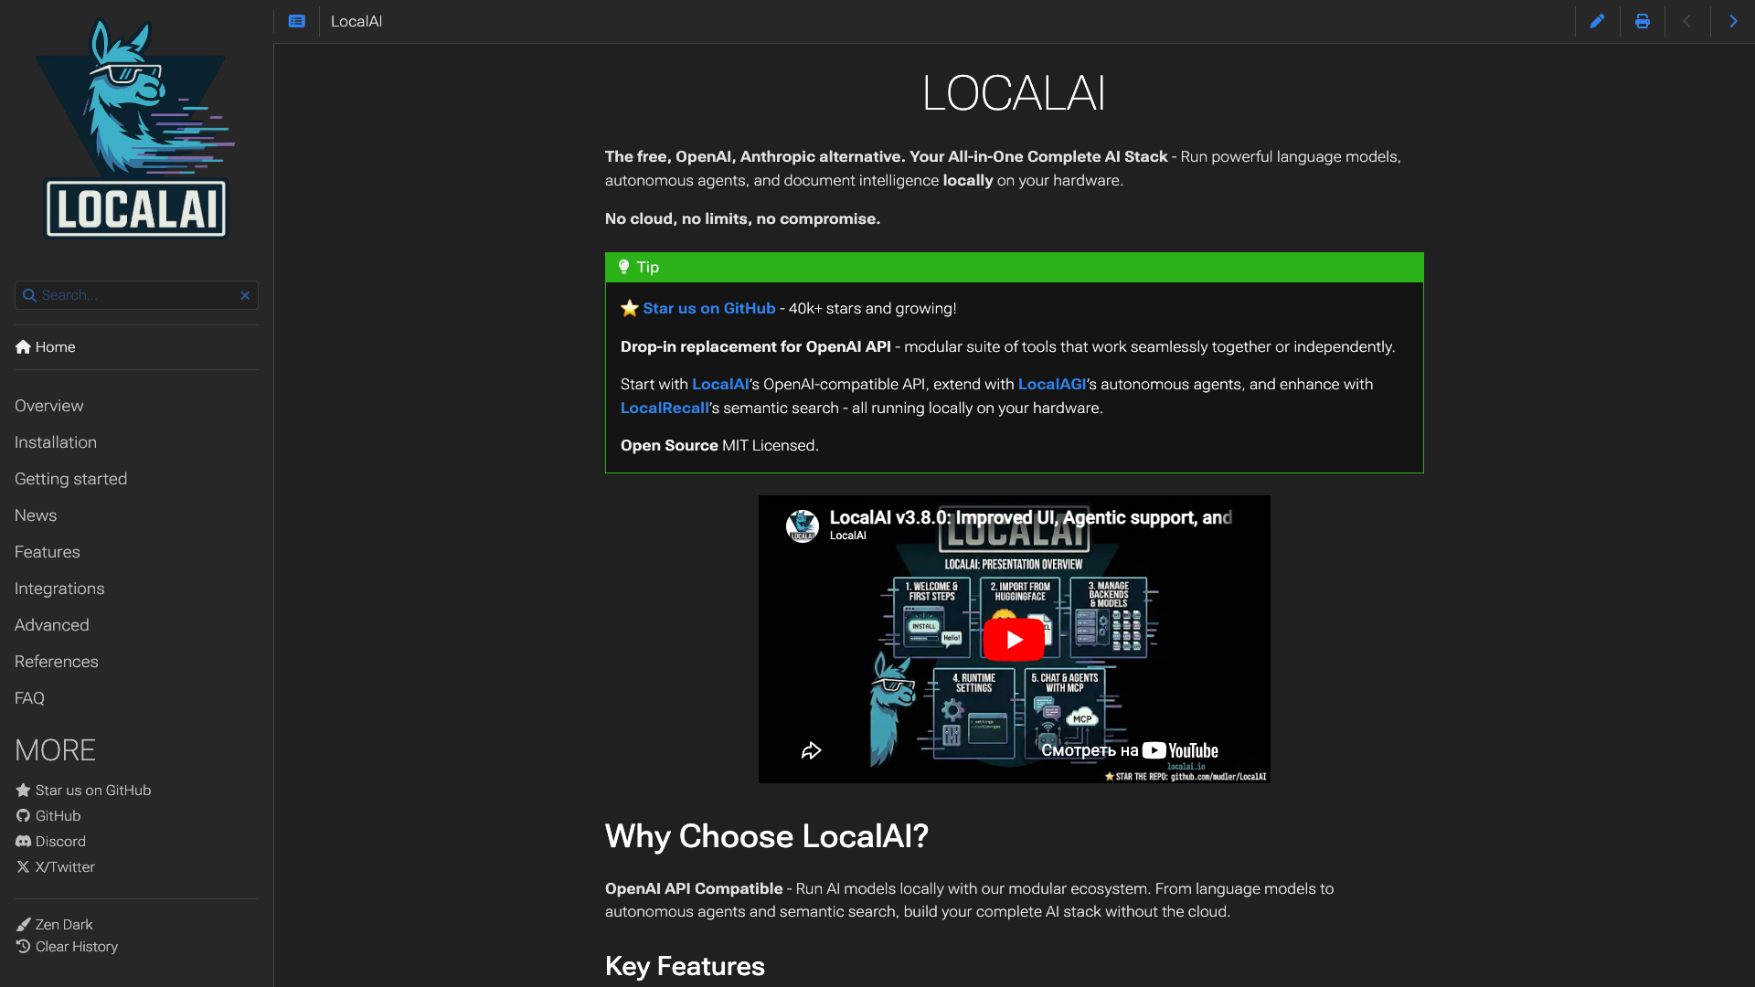This screenshot has width=1755, height=987.
Task: Follow the LocalRecall link
Action: 665,409
